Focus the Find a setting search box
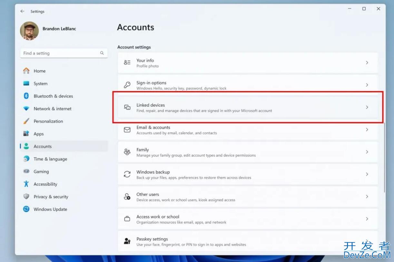 point(64,53)
